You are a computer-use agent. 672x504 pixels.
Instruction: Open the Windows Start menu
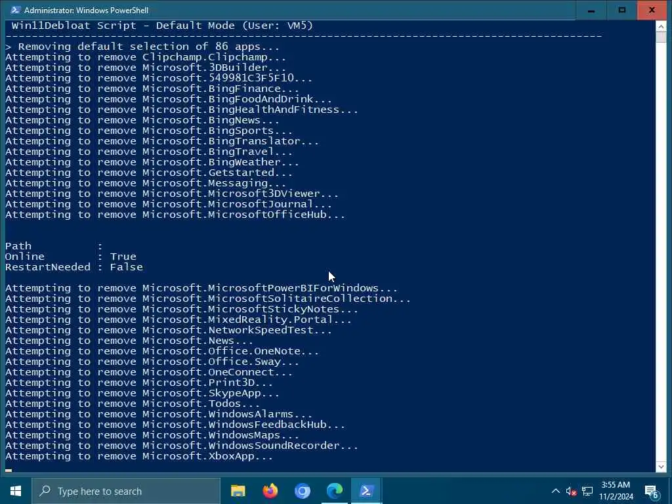[x=16, y=491]
